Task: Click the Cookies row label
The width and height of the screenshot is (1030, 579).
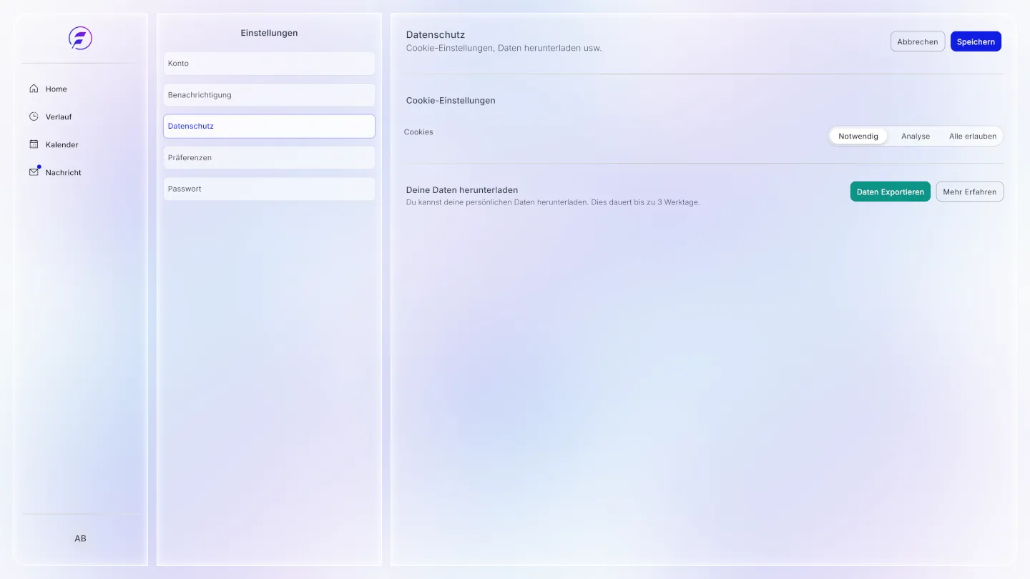Action: [x=418, y=132]
